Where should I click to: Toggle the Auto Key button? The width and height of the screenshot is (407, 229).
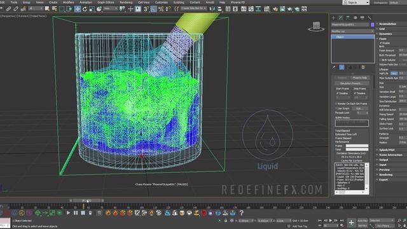coord(362,221)
